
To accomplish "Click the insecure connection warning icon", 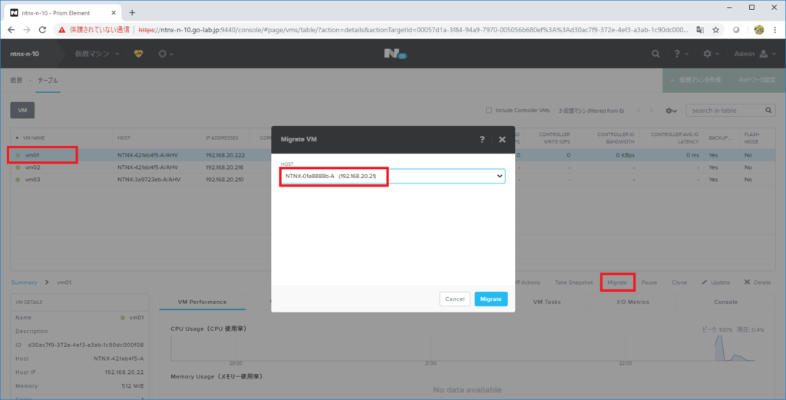I will click(x=61, y=30).
